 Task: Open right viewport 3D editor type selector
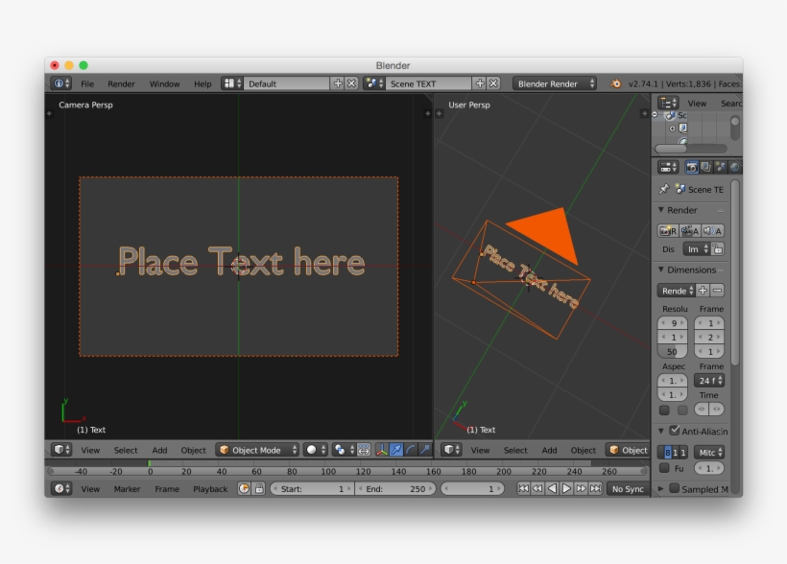[x=451, y=450]
